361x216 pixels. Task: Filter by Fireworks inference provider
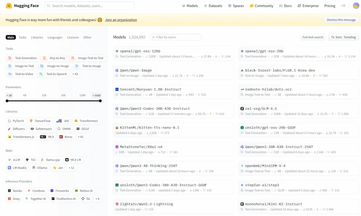60,191
